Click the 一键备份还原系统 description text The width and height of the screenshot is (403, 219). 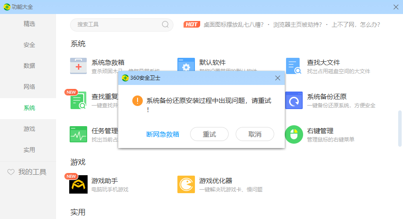point(341,106)
